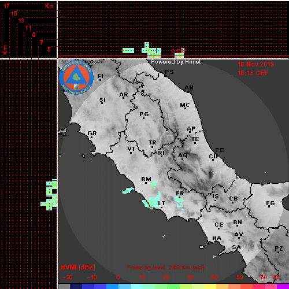The height and width of the screenshot is (289, 289).
Task: Click the echo in the top cross-section
Action: click(x=151, y=51)
